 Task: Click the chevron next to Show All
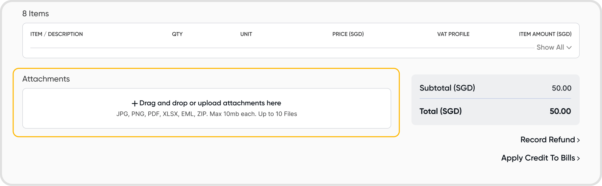coord(569,48)
